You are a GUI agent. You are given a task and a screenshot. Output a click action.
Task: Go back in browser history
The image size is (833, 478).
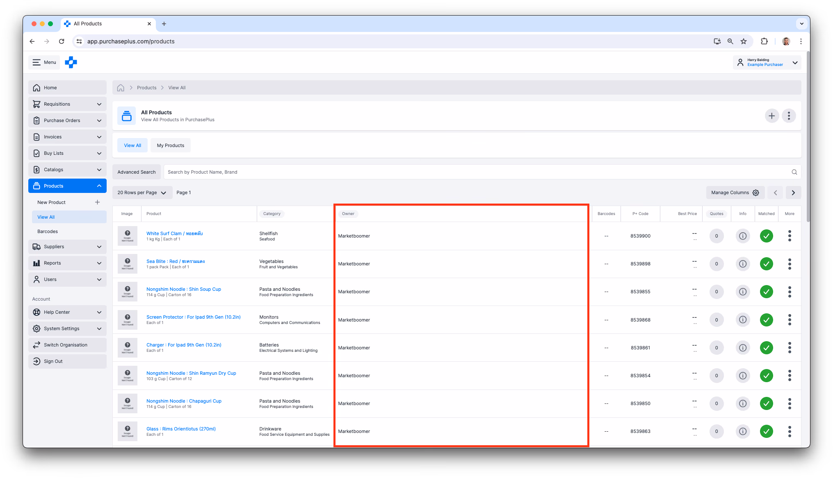[32, 41]
